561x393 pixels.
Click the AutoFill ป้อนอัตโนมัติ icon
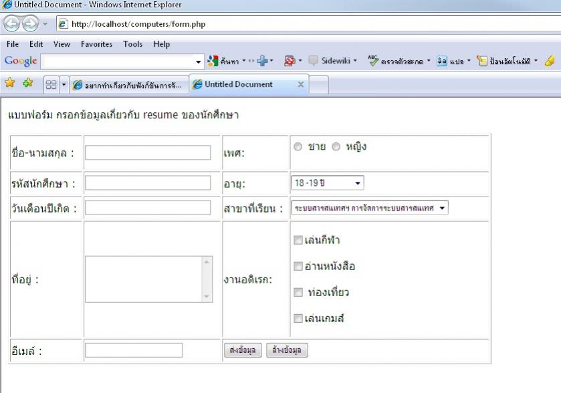tap(482, 61)
